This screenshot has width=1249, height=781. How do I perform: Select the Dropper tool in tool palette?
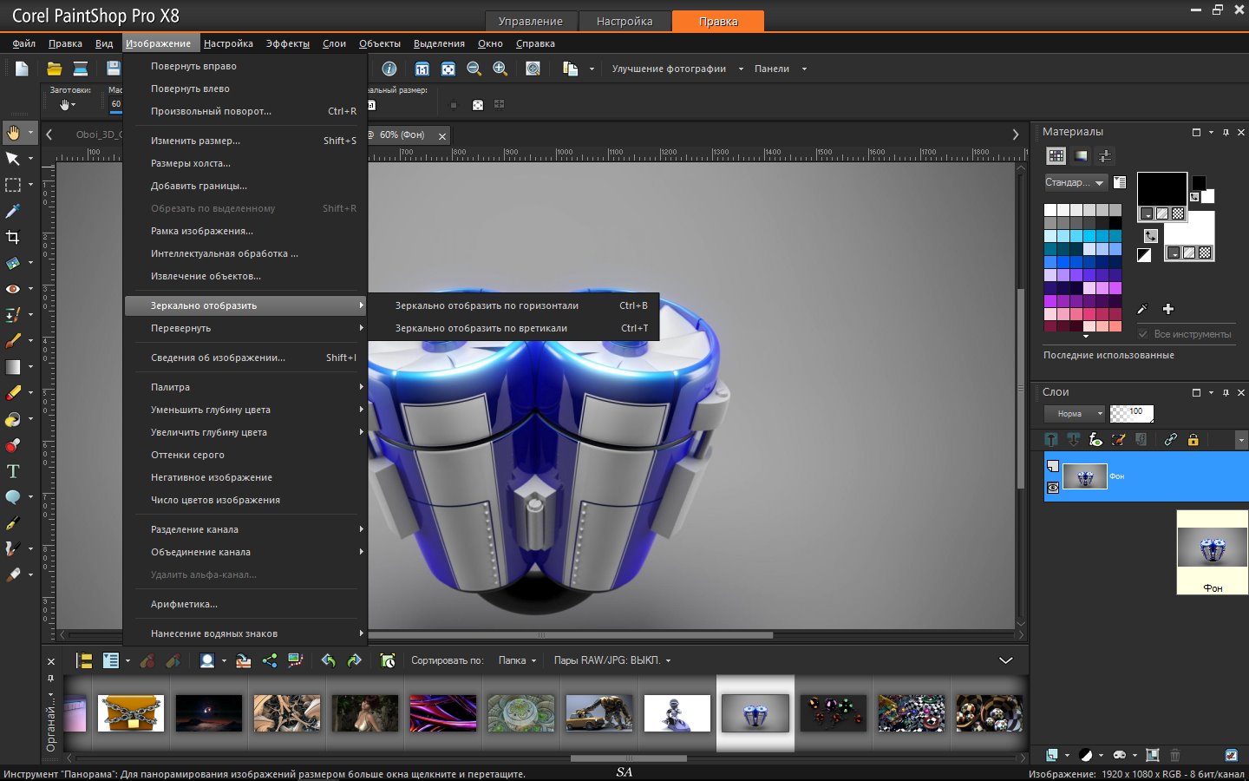13,211
